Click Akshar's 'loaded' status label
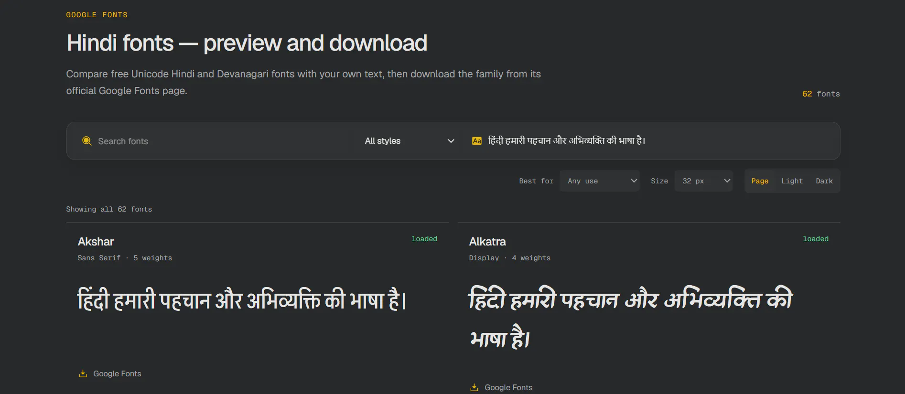The width and height of the screenshot is (905, 394). pyautogui.click(x=424, y=239)
